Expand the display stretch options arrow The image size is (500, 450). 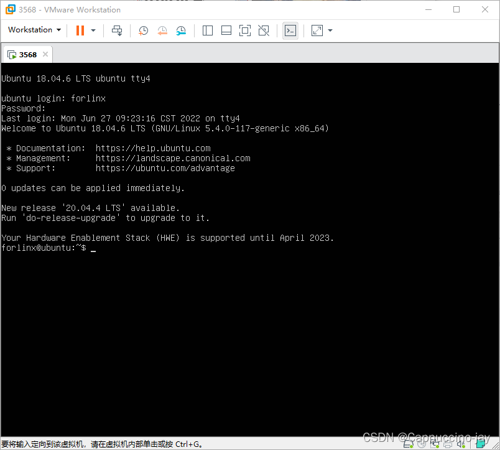pos(330,30)
